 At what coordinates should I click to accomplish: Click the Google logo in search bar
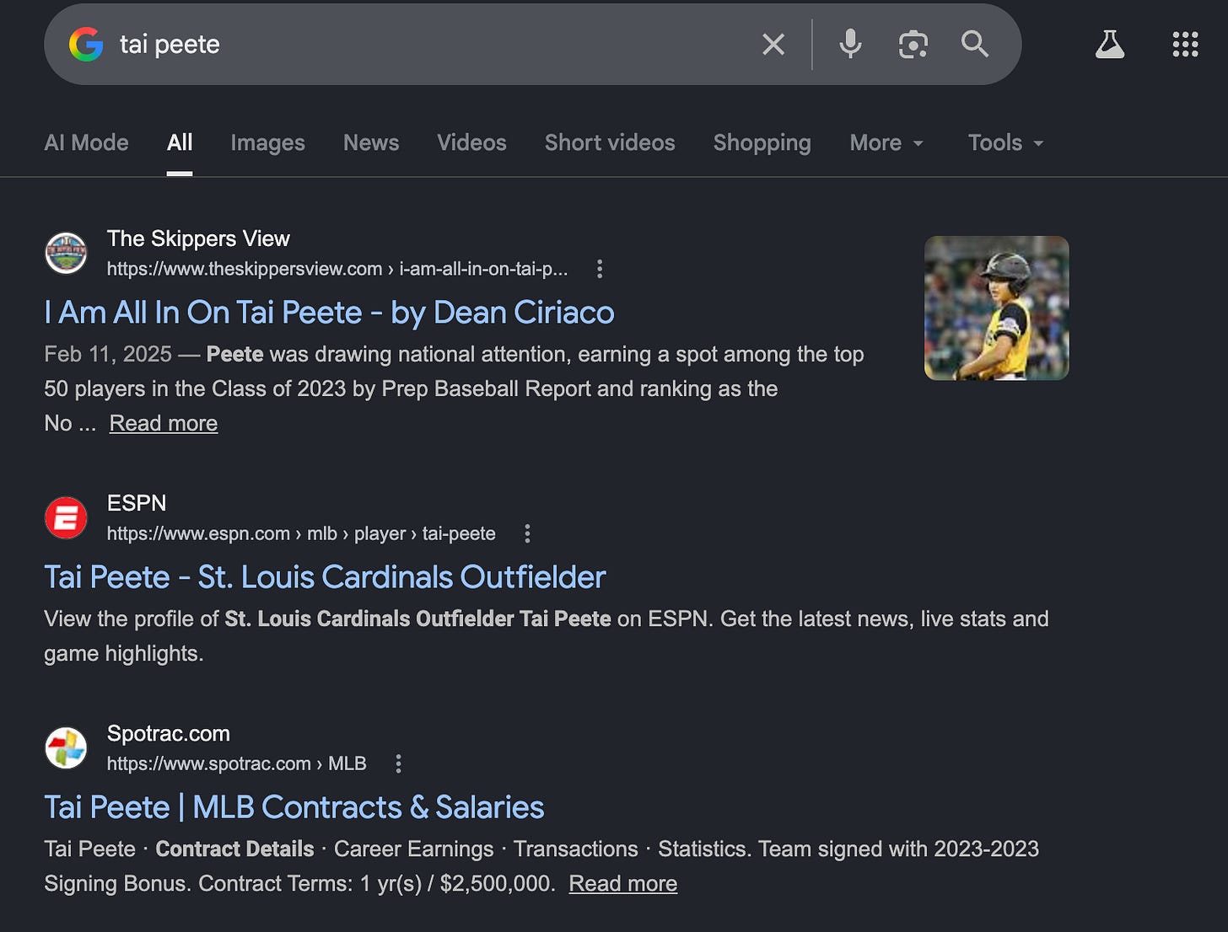tap(86, 44)
